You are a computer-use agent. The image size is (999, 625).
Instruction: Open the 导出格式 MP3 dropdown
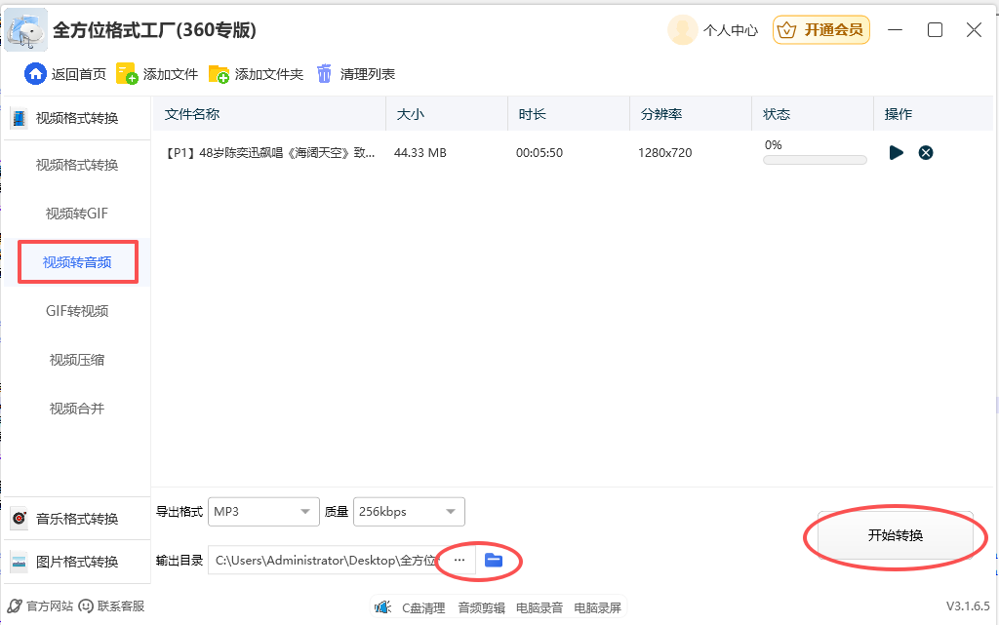click(x=263, y=511)
